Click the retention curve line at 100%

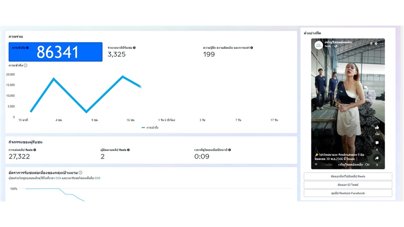tap(43, 189)
